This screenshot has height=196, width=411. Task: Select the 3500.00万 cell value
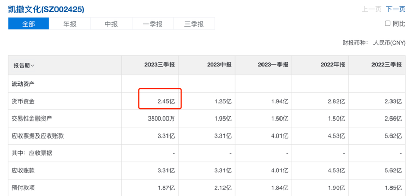(x=161, y=119)
